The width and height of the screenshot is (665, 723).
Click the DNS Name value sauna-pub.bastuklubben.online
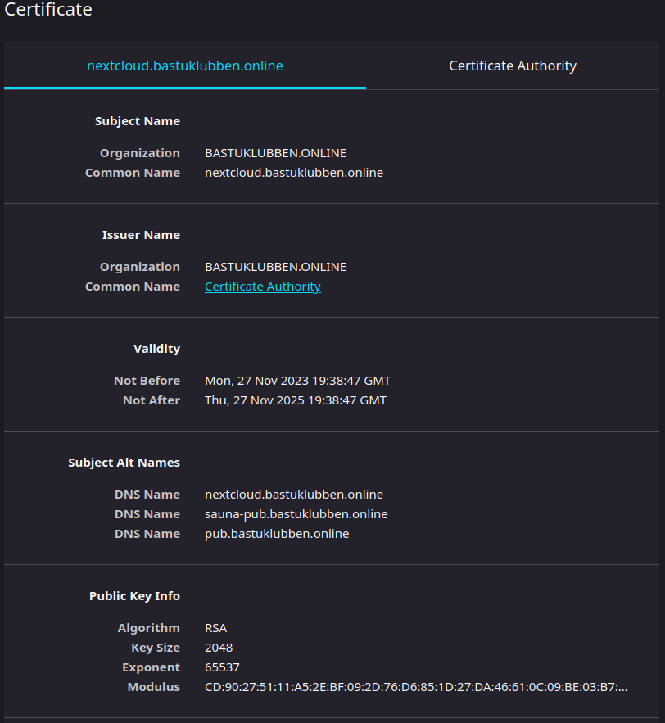(x=296, y=514)
